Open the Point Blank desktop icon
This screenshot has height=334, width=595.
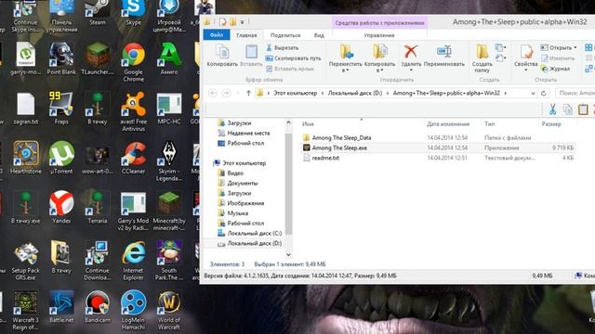pyautogui.click(x=61, y=58)
